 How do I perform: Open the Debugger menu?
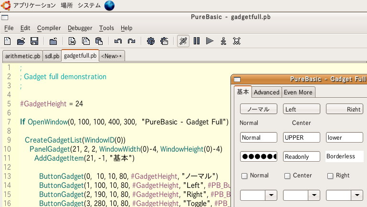[80, 28]
